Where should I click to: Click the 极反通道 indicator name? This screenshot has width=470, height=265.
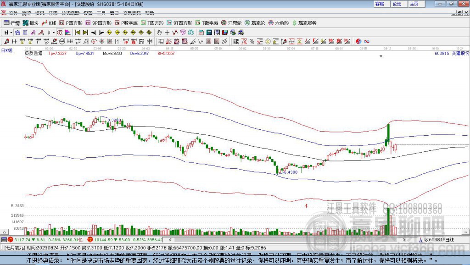(x=33, y=53)
